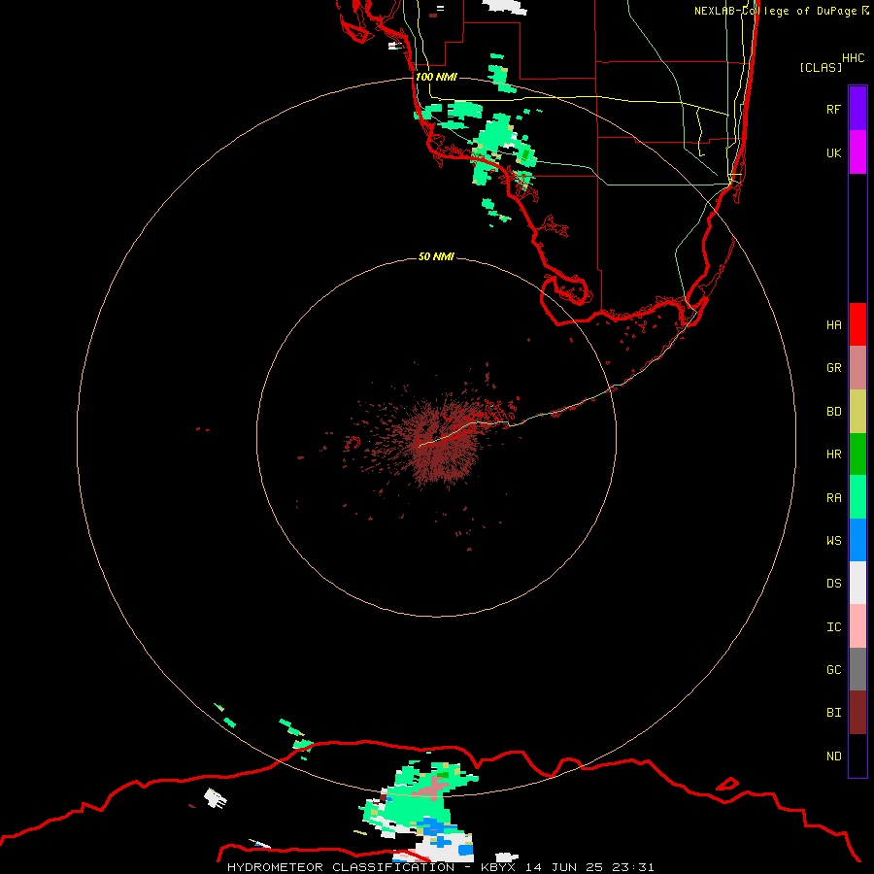The height and width of the screenshot is (874, 874).
Task: Select the "DS" legend label
Action: coord(833,584)
